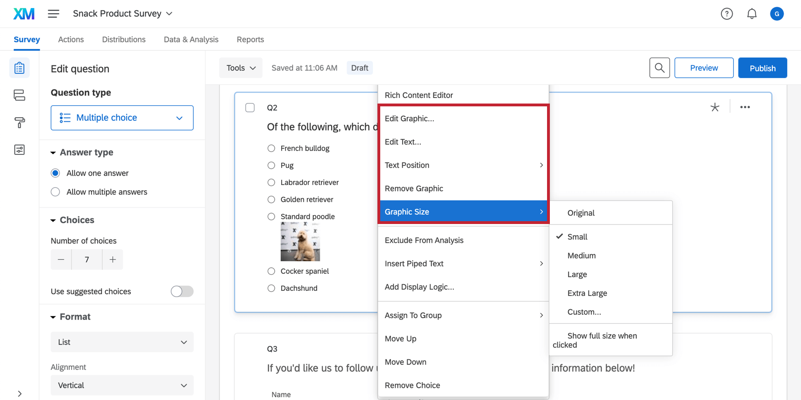The width and height of the screenshot is (801, 400).
Task: Open Q2 three-dot options menu
Action: point(744,107)
